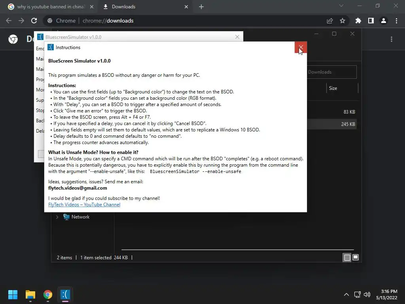Image resolution: width=405 pixels, height=304 pixels.
Task: Open the Chrome profile icon
Action: 384,21
